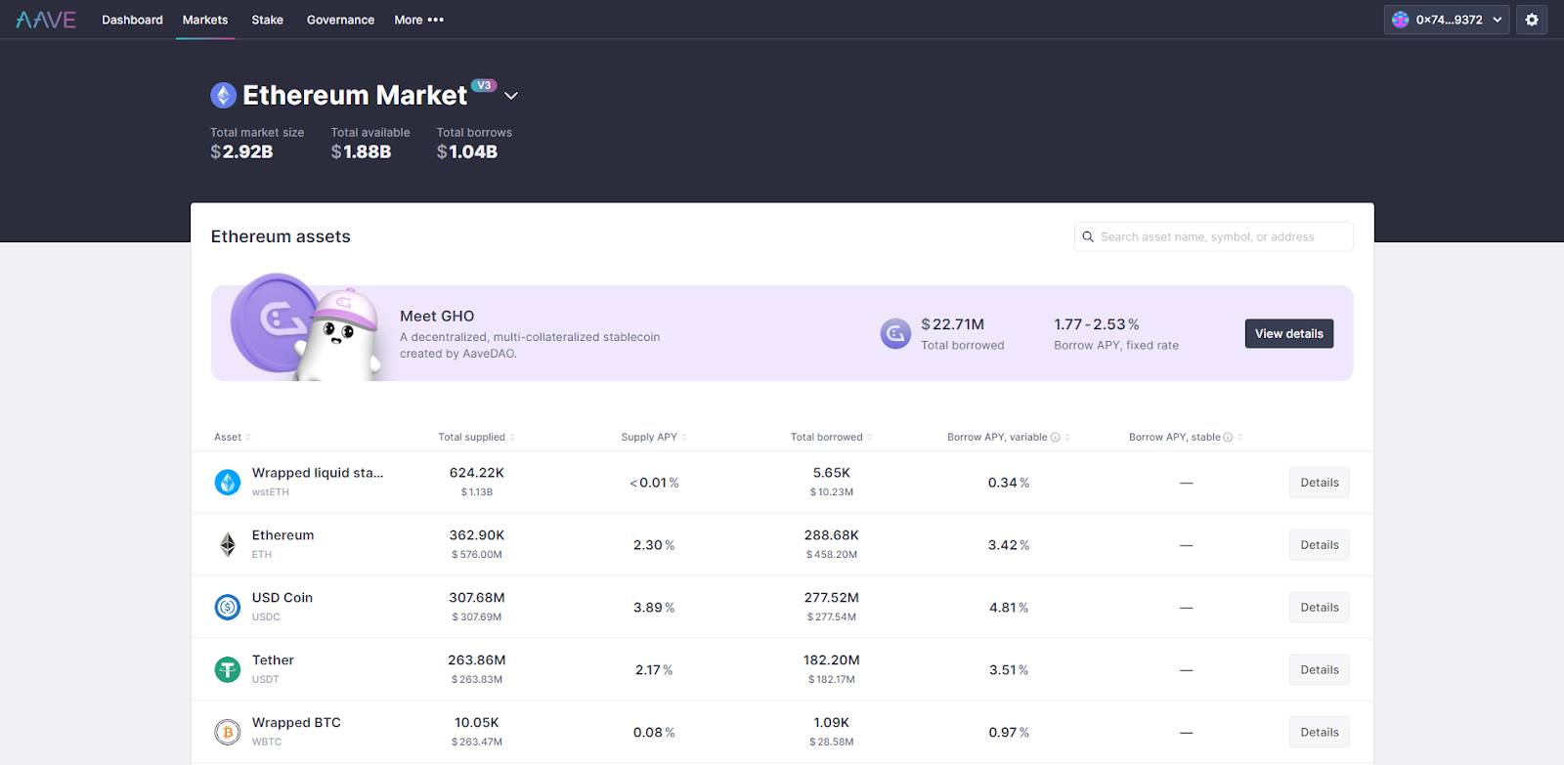Open the wallet 0x74...9372 dropdown
Viewport: 1564px width, 765px height.
click(1447, 20)
